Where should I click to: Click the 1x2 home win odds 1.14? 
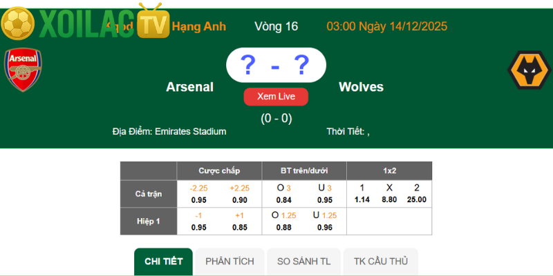pyautogui.click(x=362, y=199)
